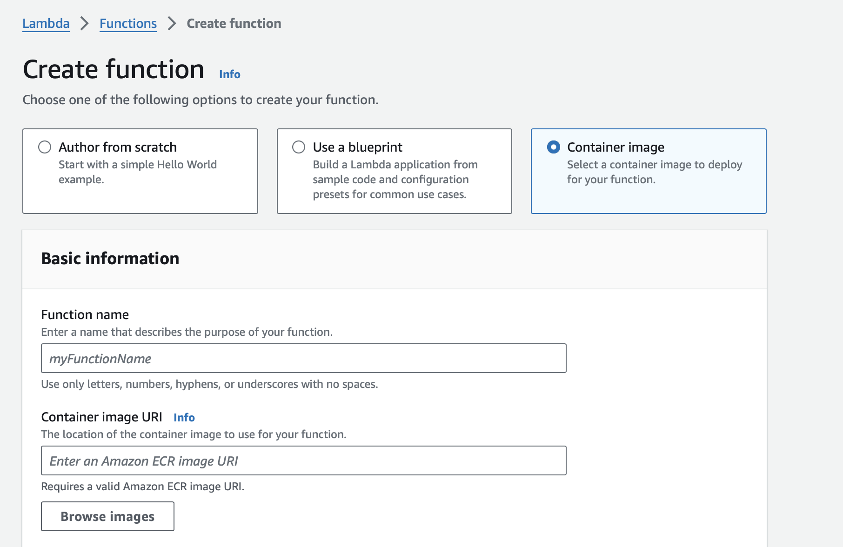The height and width of the screenshot is (547, 843).
Task: Click the Container image URI label
Action: click(102, 417)
